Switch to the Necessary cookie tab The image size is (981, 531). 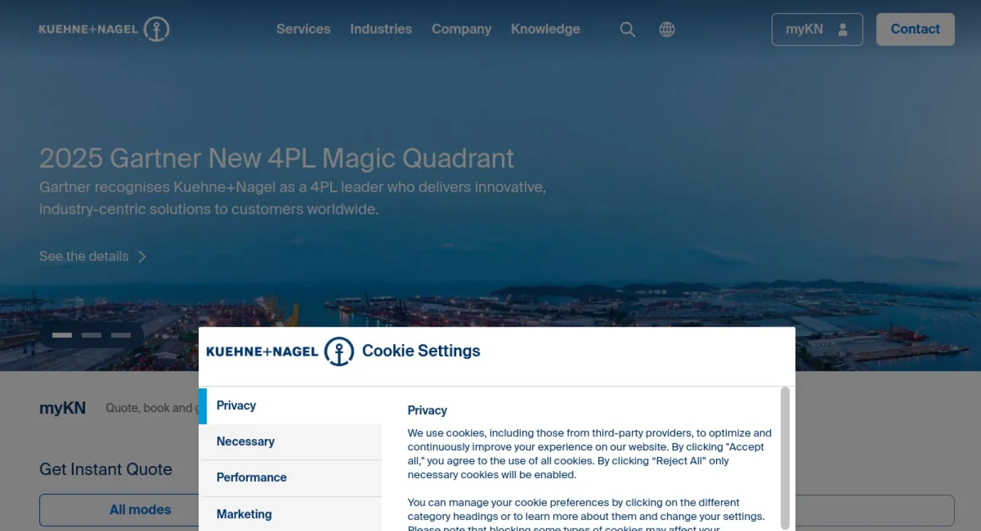click(291, 441)
